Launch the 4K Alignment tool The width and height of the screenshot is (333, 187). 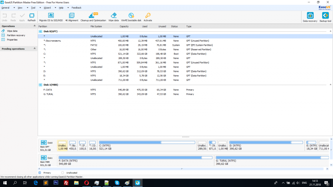[72, 17]
